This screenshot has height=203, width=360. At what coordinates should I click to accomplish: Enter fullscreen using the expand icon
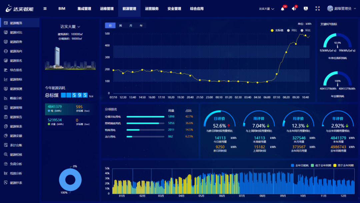318,8
